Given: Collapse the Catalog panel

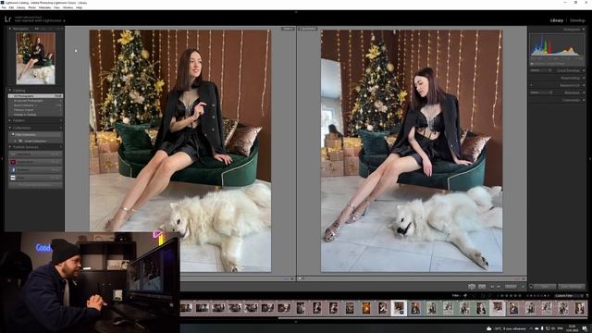Looking at the screenshot, I should point(10,91).
